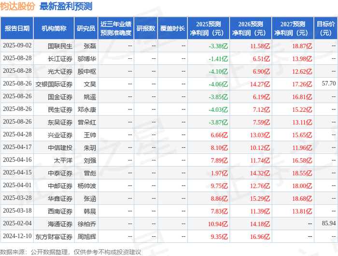The image size is (338, 256).
Task: Click the 覆盖时长 column header
Action: tap(172, 28)
